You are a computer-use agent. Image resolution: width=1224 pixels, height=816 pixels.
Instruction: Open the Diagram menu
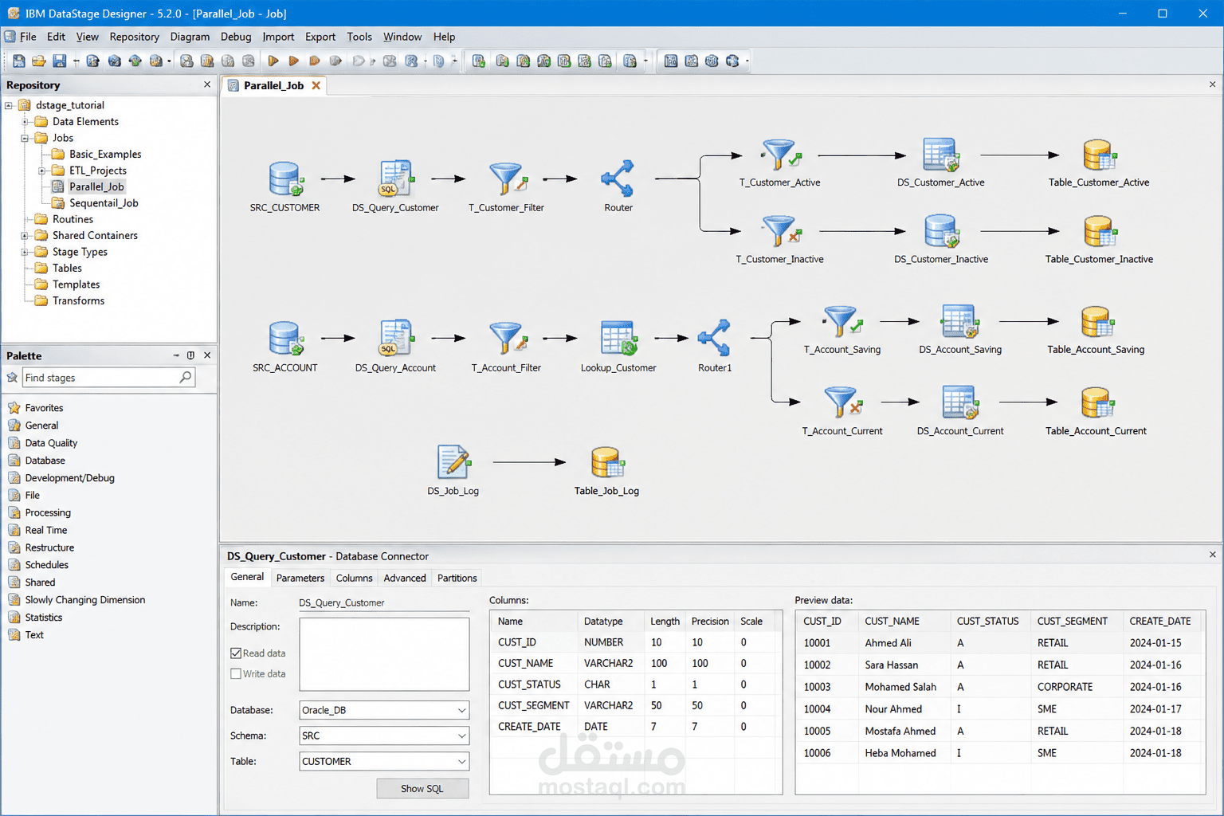(x=190, y=37)
